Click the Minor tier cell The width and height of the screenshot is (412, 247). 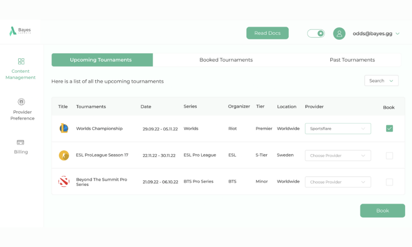[262, 181]
